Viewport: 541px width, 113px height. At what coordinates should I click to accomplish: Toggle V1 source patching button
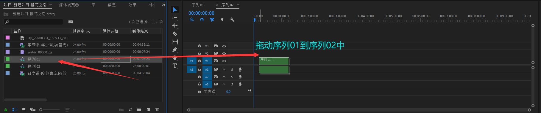191,61
